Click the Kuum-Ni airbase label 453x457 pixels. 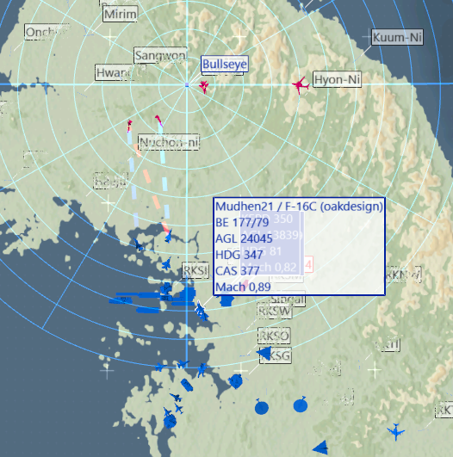(x=397, y=37)
